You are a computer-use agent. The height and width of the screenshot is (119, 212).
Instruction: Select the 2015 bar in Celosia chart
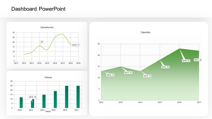55,99
